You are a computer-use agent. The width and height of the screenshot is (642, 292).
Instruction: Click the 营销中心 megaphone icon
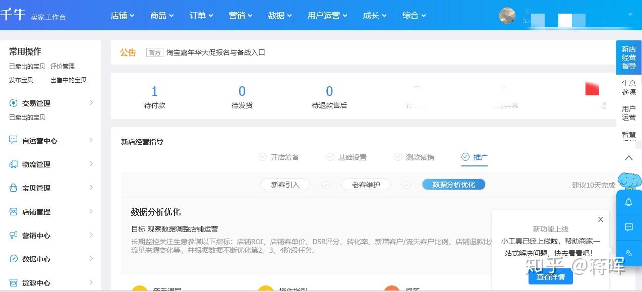14,236
